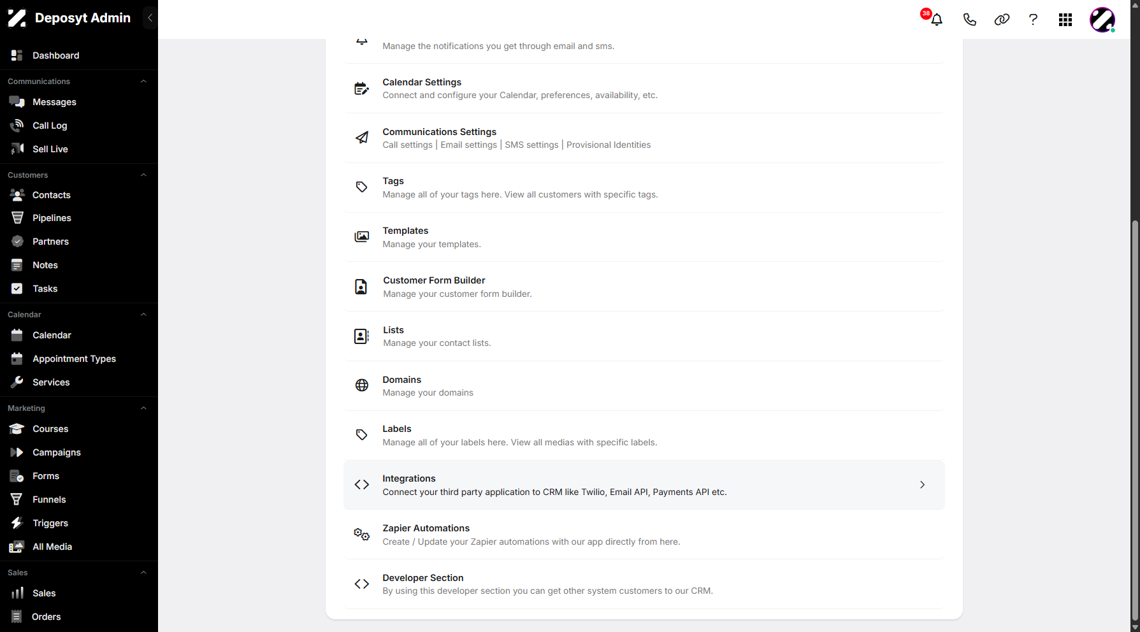Collapse the Marketing sidebar section
1140x632 pixels.
coord(143,408)
